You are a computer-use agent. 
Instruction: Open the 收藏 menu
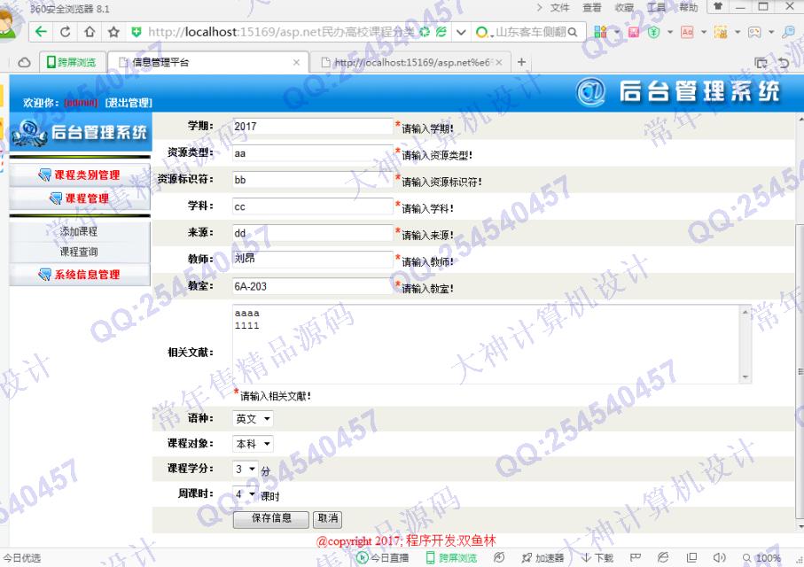pos(624,7)
